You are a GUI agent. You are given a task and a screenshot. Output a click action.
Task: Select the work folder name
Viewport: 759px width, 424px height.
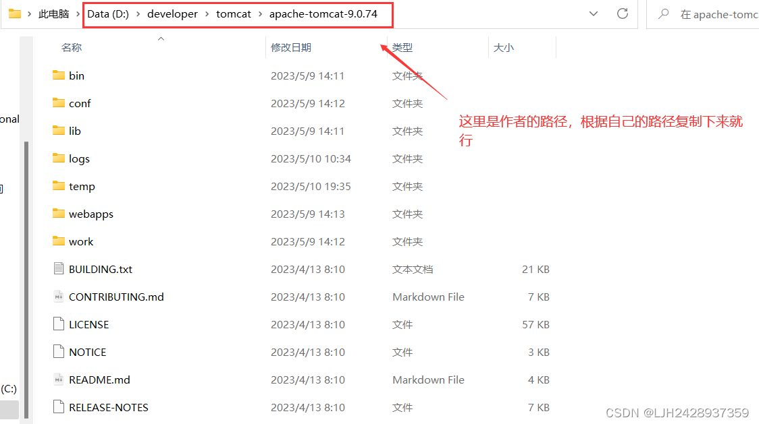[x=81, y=241]
